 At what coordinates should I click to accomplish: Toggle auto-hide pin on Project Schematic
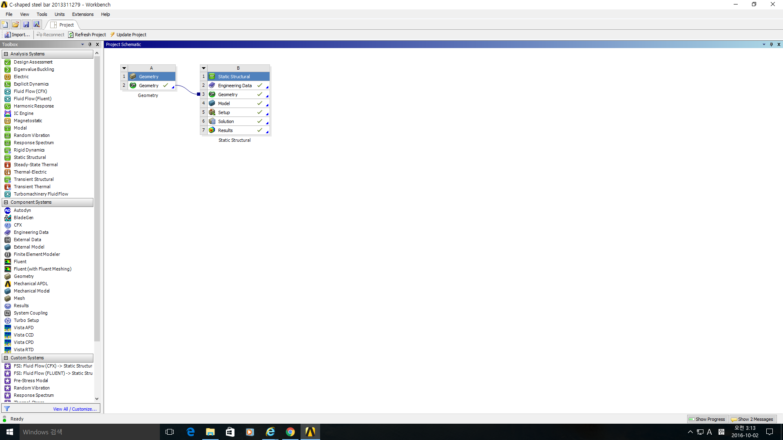click(x=771, y=44)
